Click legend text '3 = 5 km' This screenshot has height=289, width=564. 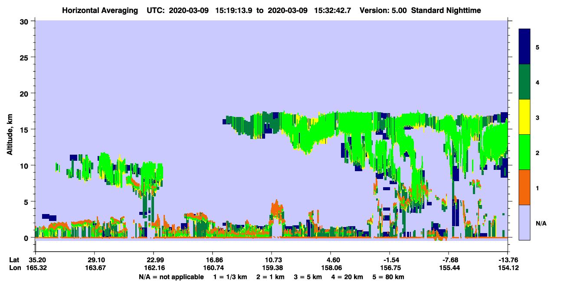coord(308,277)
